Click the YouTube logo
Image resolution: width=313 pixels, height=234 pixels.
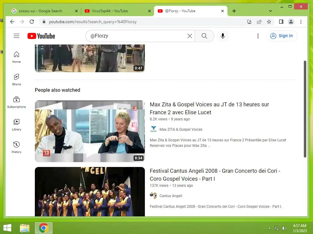pos(41,36)
